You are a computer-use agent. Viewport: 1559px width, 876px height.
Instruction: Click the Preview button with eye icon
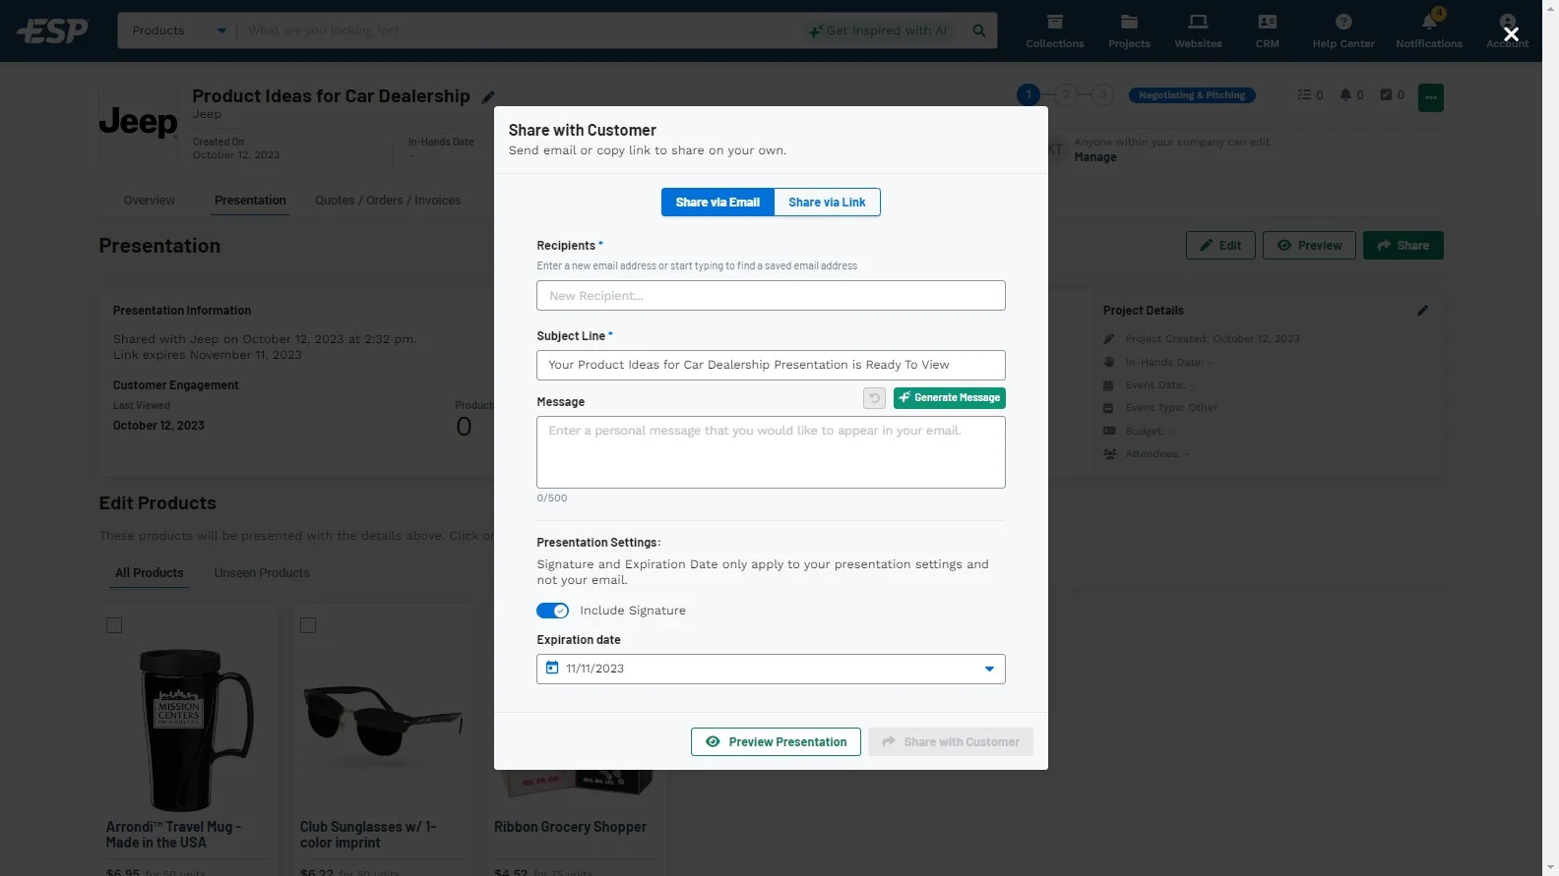click(1309, 246)
